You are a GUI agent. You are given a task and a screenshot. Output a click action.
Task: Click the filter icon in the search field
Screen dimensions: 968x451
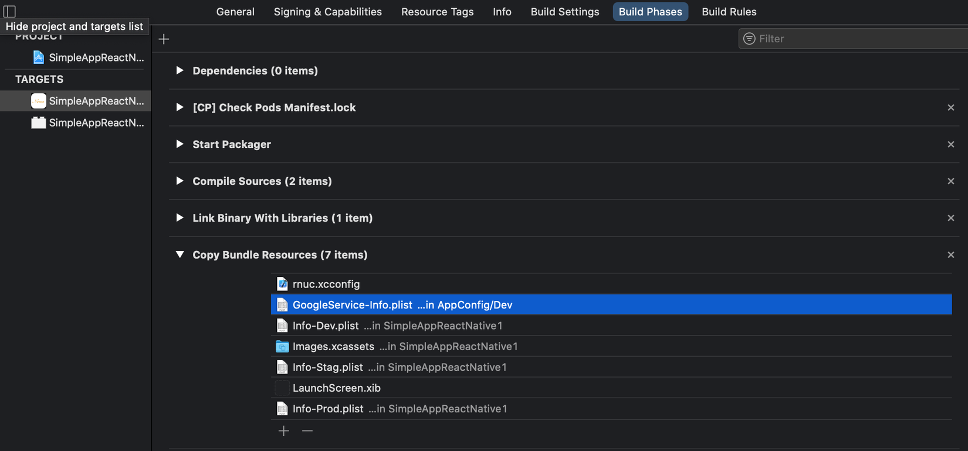click(x=749, y=39)
